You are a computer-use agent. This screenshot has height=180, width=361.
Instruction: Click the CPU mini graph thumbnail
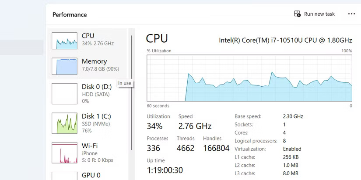pos(64,40)
